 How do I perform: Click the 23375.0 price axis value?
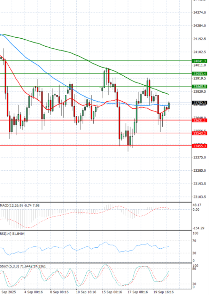click(x=200, y=157)
